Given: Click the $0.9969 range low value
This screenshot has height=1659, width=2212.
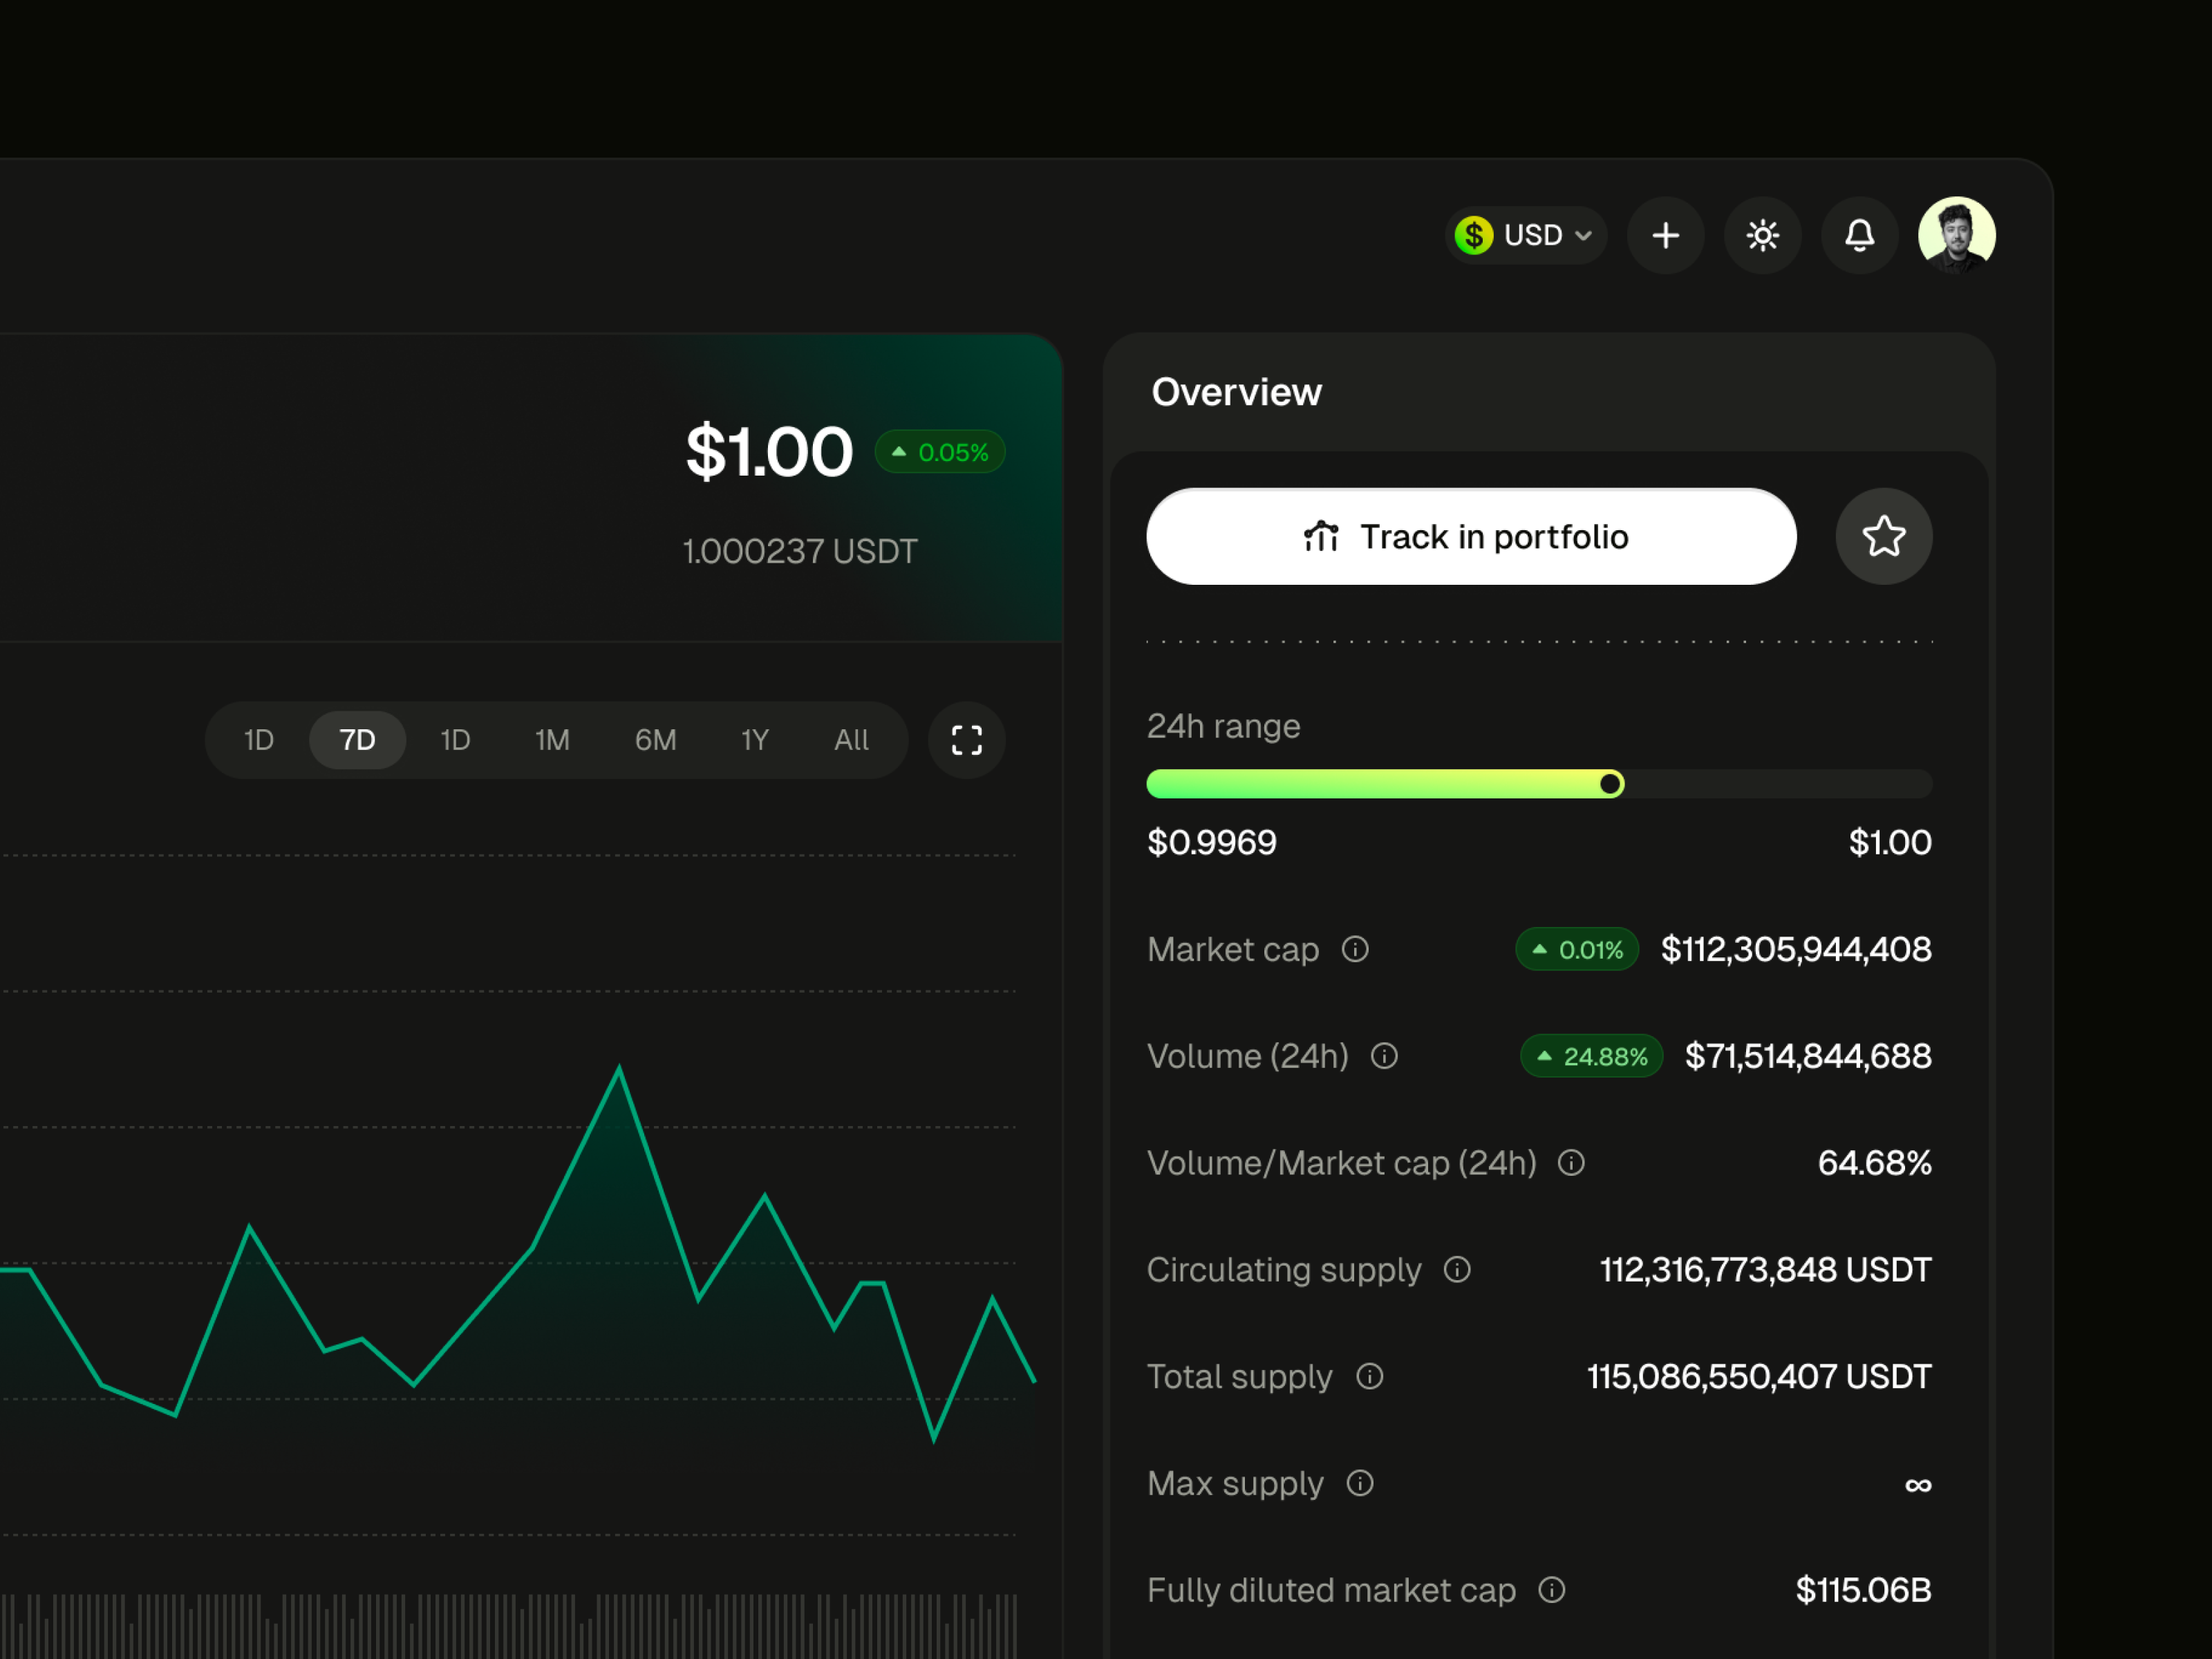Looking at the screenshot, I should point(1211,842).
